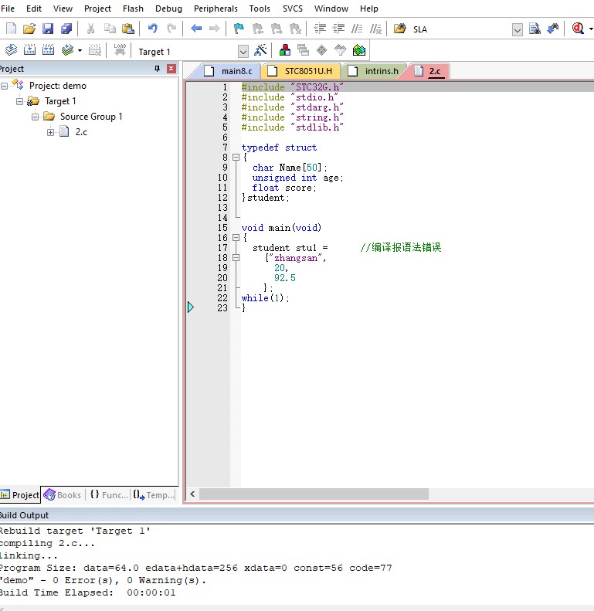Collapse Source Group 1 node
Image resolution: width=594 pixels, height=611 pixels.
(35, 117)
